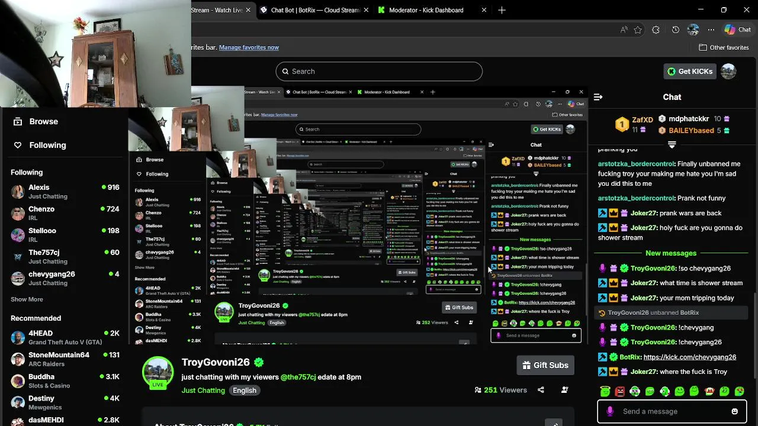Click BAILEYbased in the gift leaderboard
Screen dimensions: 758x426
(692, 130)
